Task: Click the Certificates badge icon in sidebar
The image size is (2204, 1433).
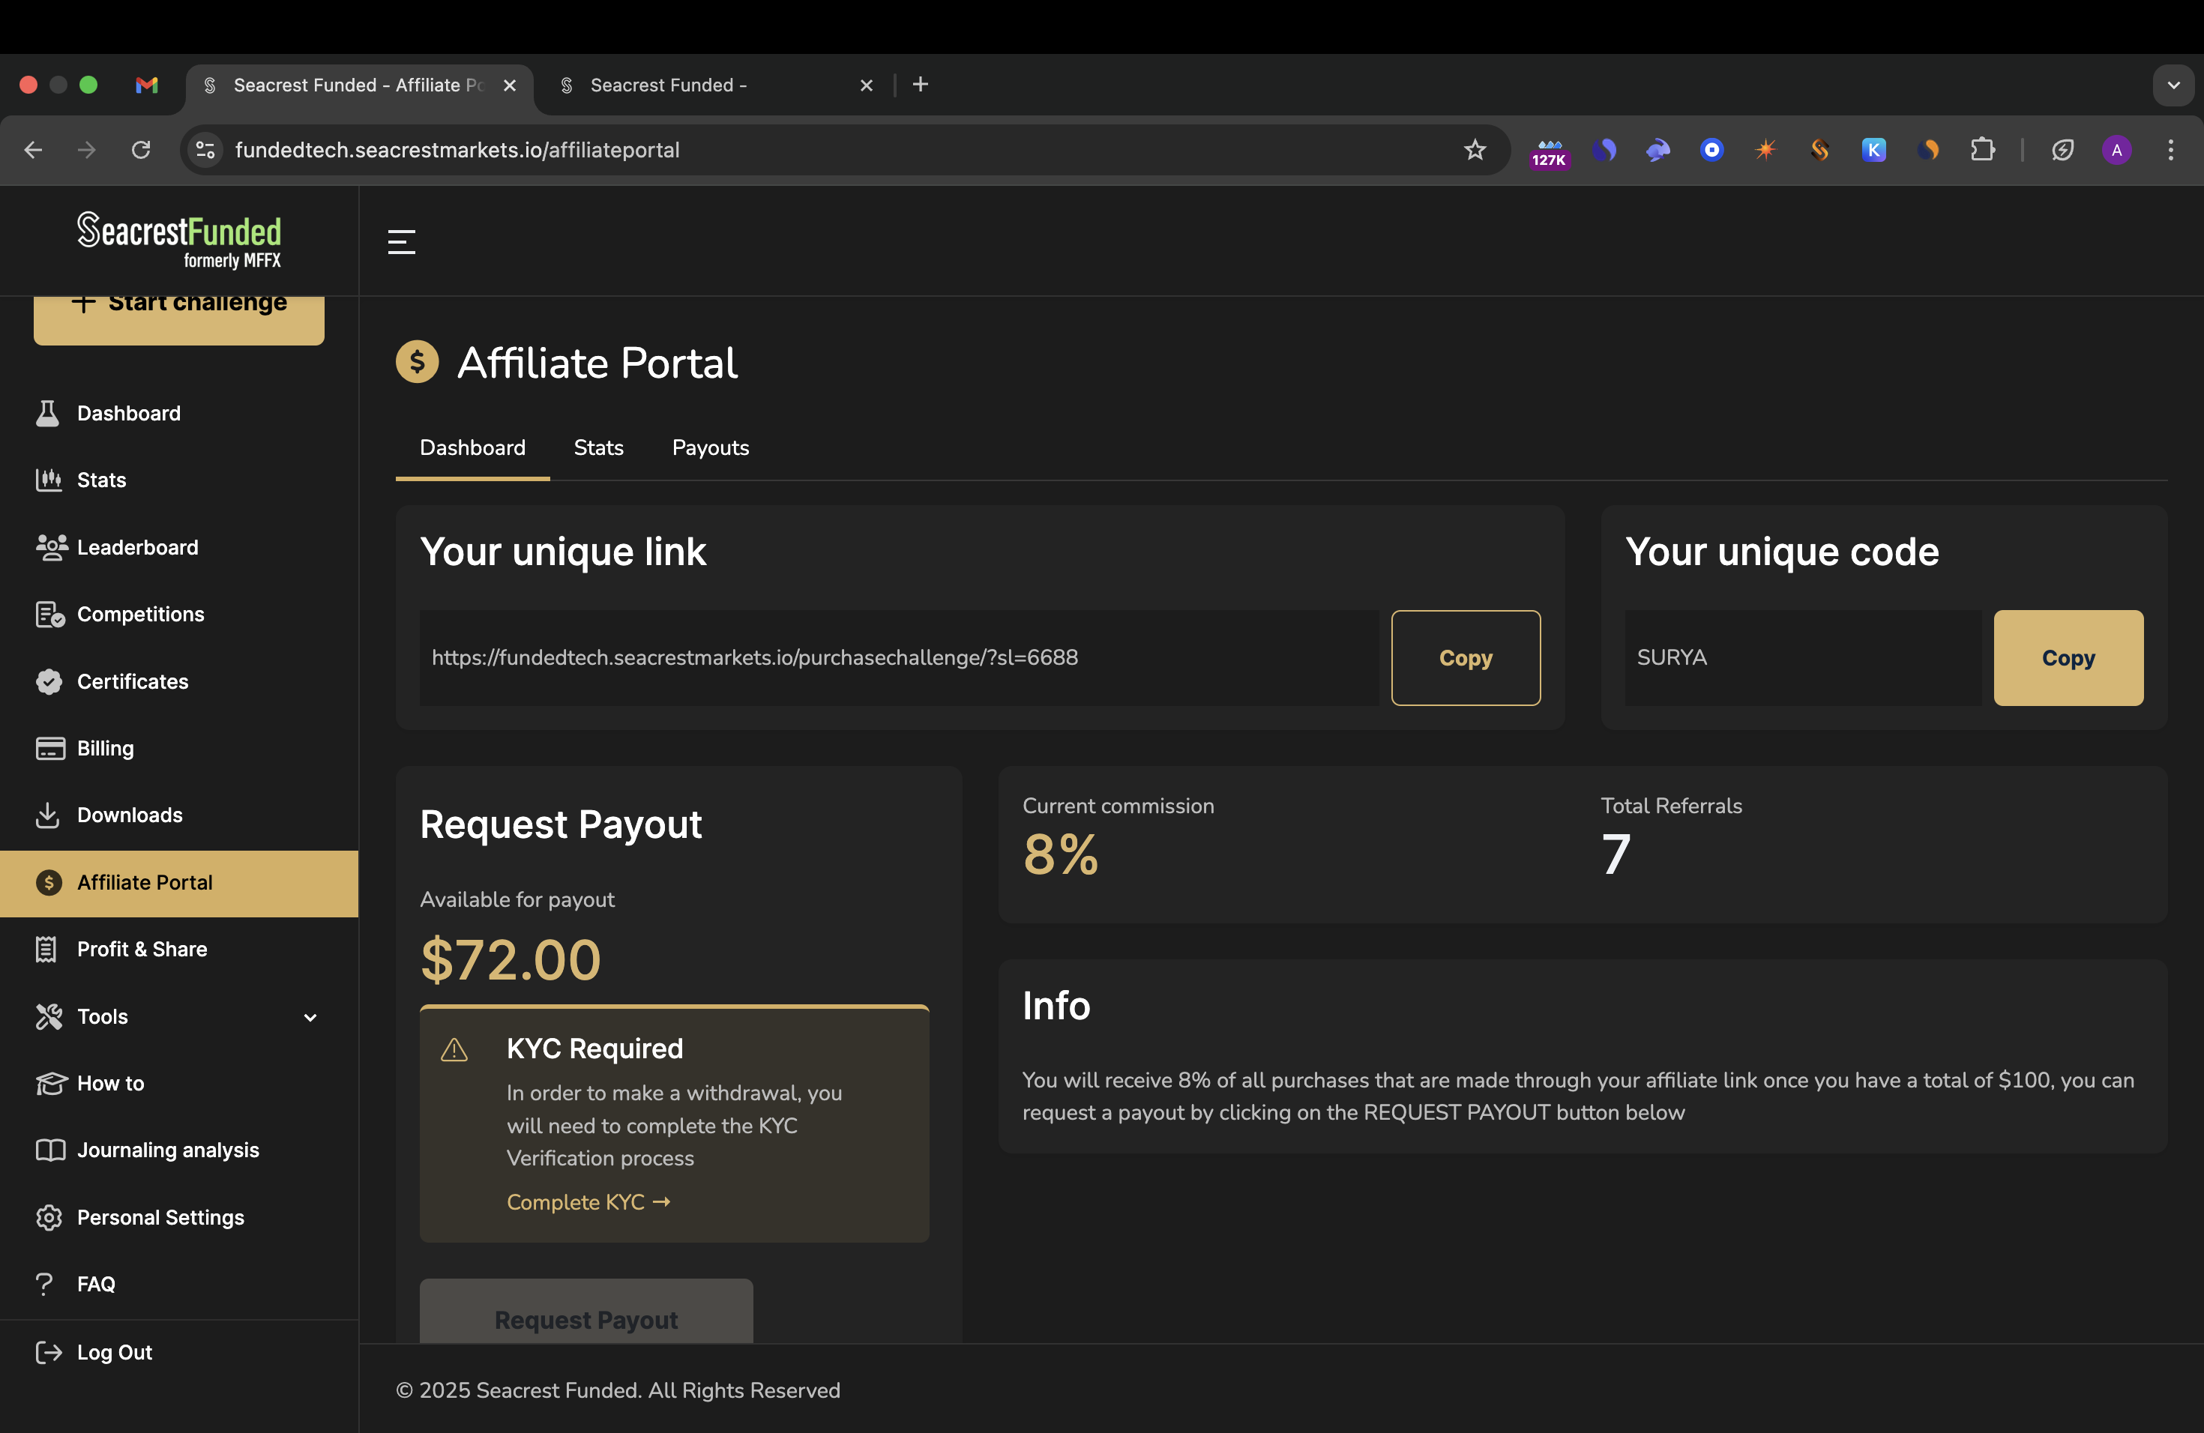Action: tap(49, 681)
